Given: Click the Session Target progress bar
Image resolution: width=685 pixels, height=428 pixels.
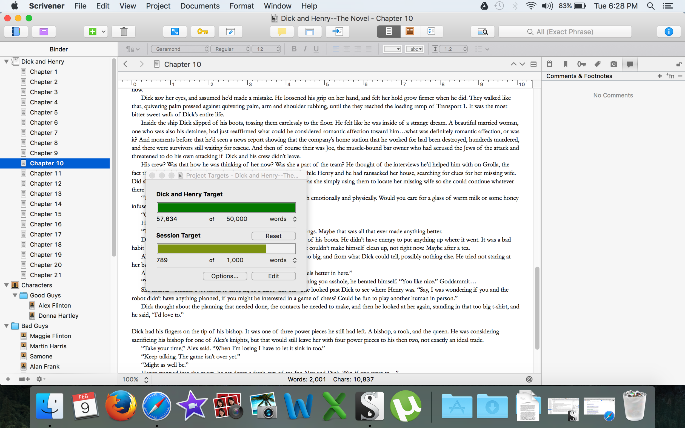Looking at the screenshot, I should pyautogui.click(x=226, y=249).
